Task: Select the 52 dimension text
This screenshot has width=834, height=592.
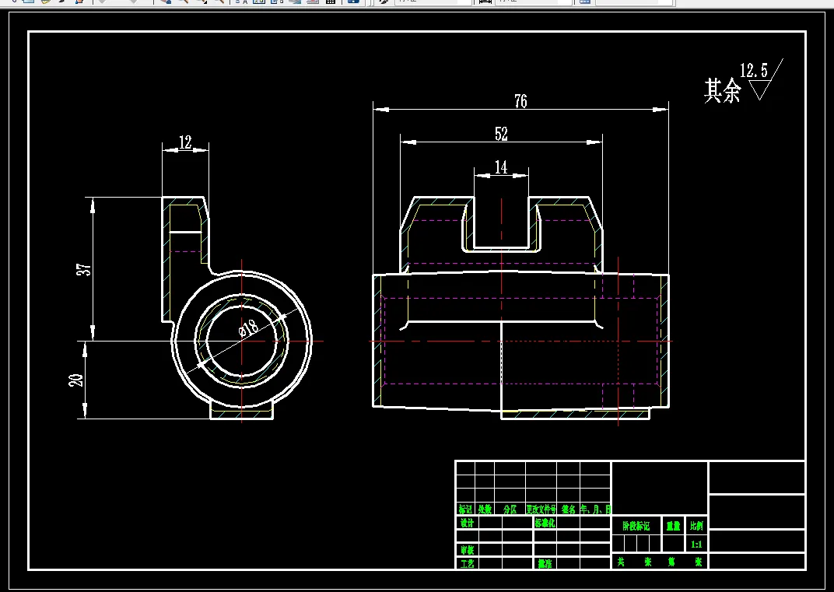Action: (x=501, y=134)
